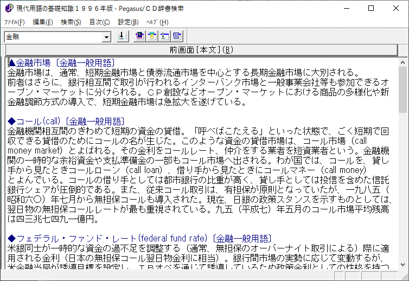Click the purple book dictionary icon
This screenshot has width=409, height=281.
coord(140,36)
